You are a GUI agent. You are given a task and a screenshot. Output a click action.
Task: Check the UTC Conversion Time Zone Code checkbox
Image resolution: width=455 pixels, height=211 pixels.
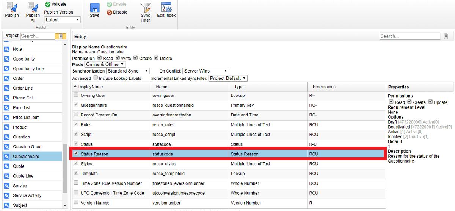76,193
